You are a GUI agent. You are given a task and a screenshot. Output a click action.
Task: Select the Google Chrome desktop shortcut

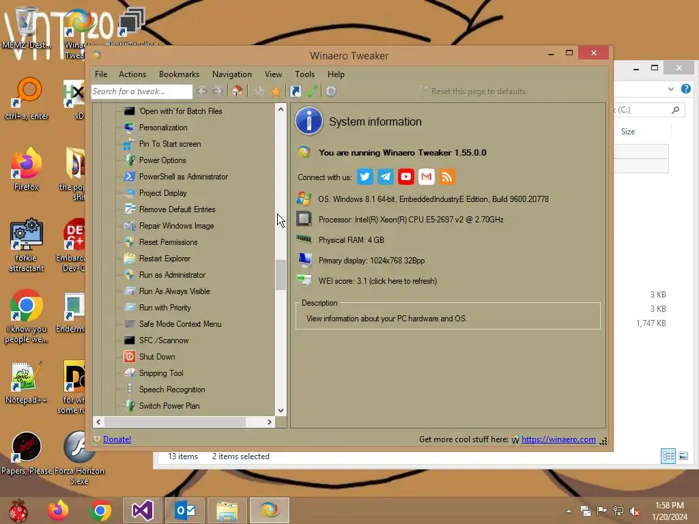click(x=27, y=317)
